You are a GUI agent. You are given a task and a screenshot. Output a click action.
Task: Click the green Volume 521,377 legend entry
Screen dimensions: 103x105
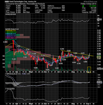tap(11, 40)
